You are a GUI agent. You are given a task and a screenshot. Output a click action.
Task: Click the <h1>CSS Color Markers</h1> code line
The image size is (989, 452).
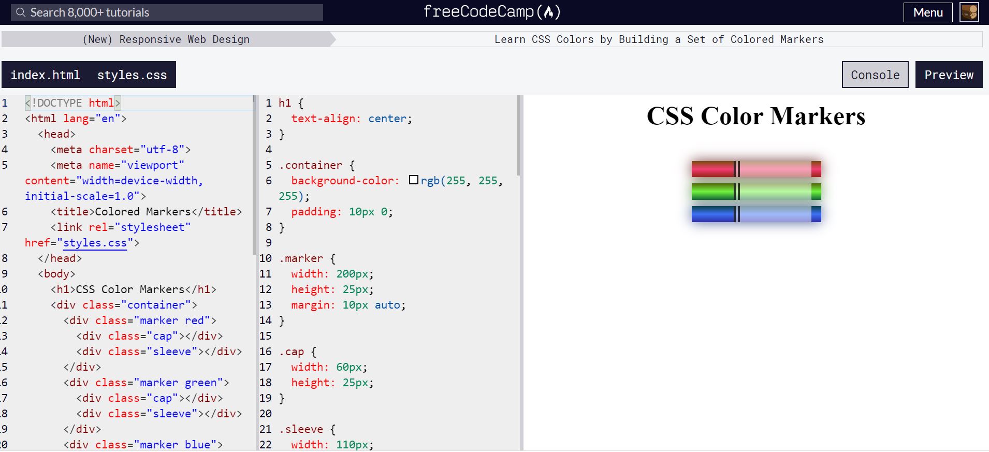pyautogui.click(x=134, y=289)
